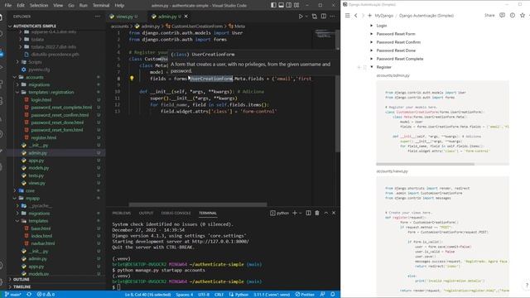
Task: Open notifications bell in status bar
Action: pos(332,295)
